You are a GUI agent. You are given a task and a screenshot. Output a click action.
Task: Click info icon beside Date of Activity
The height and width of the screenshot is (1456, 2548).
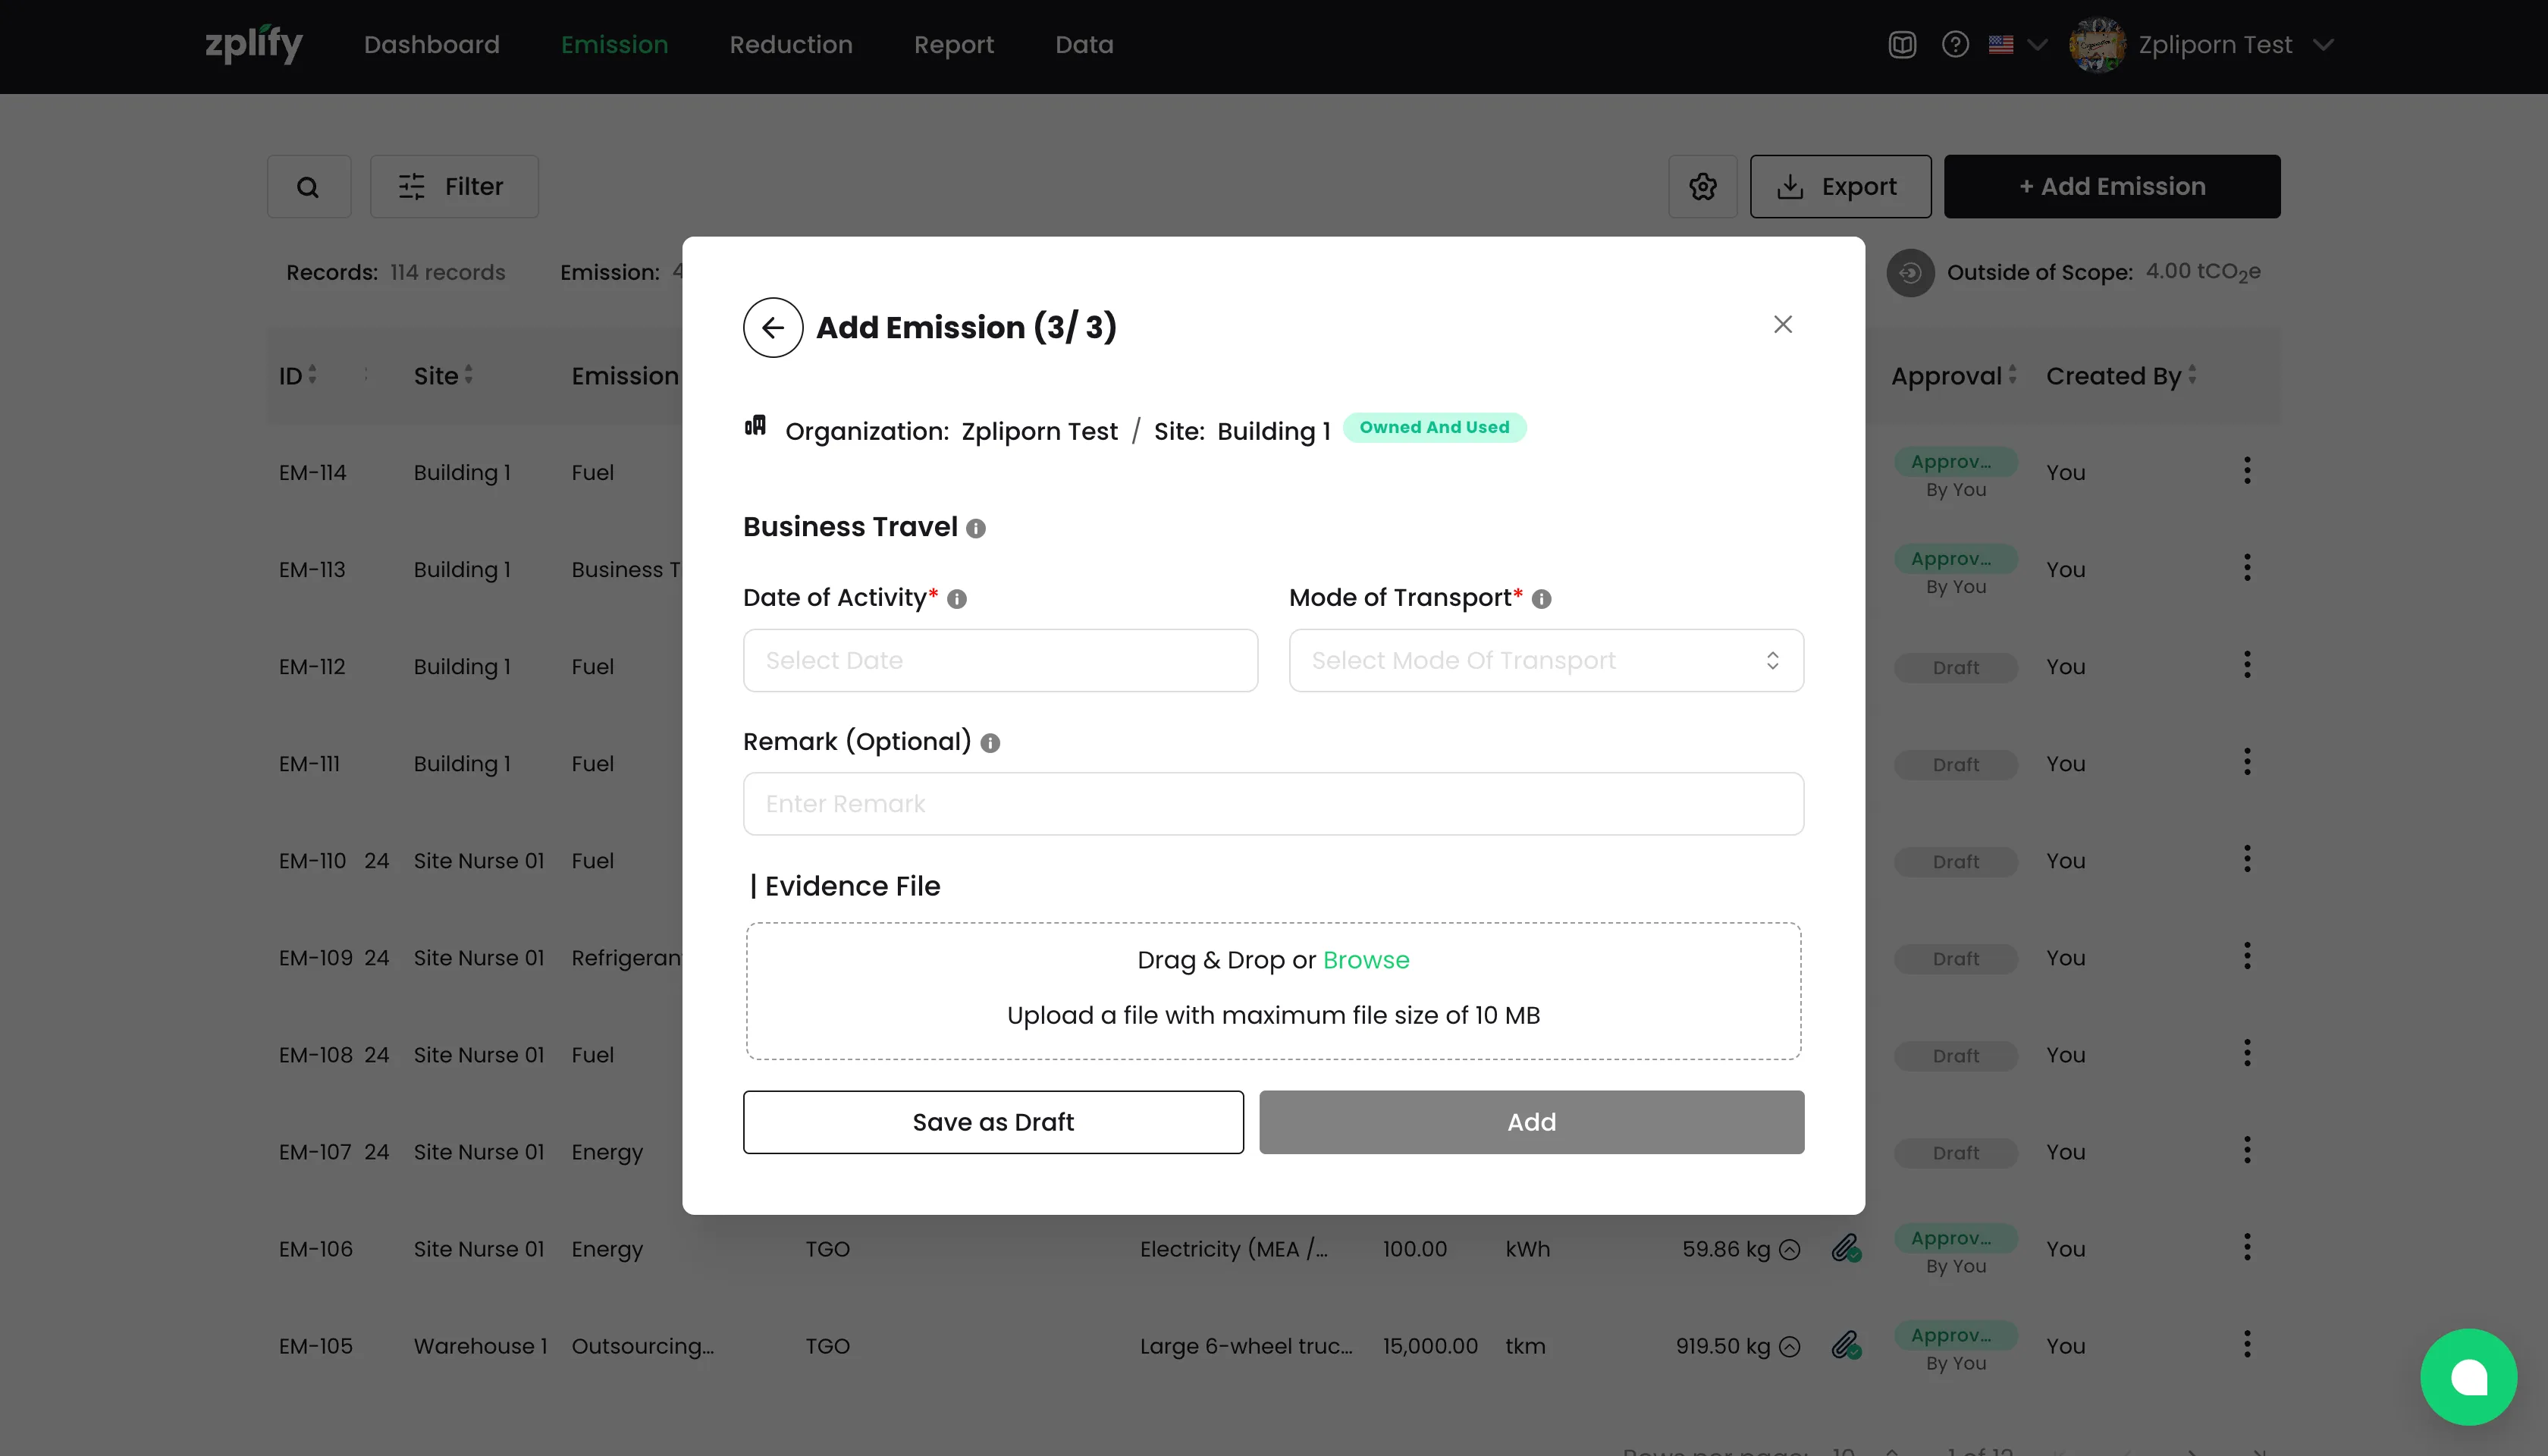[x=957, y=599]
